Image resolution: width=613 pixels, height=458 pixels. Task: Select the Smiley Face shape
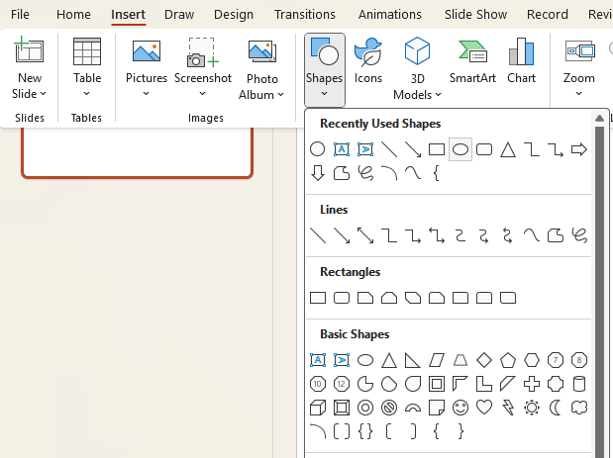(x=460, y=408)
